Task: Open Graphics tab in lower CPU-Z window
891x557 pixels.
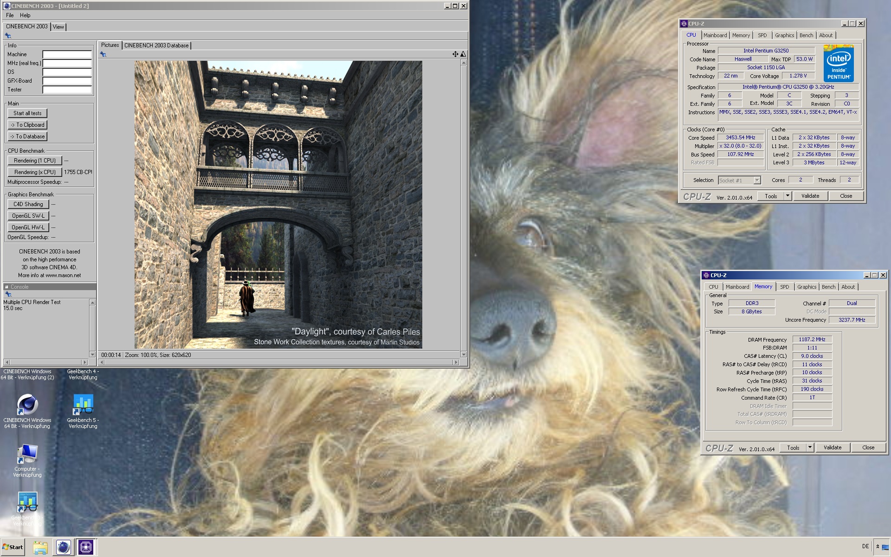Action: coord(807,287)
